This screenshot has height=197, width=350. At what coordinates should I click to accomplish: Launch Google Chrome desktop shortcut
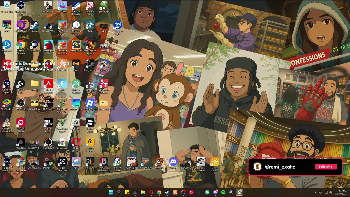[x=21, y=47]
